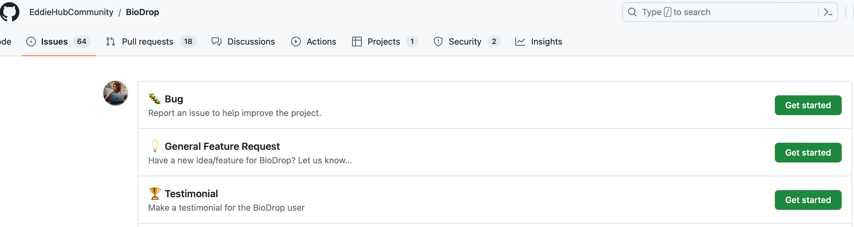Focus the Type / to search field

point(730,12)
